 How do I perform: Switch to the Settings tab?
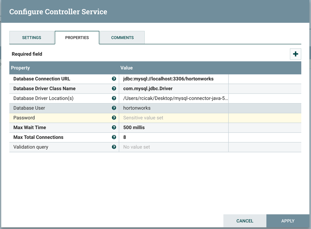(31, 38)
